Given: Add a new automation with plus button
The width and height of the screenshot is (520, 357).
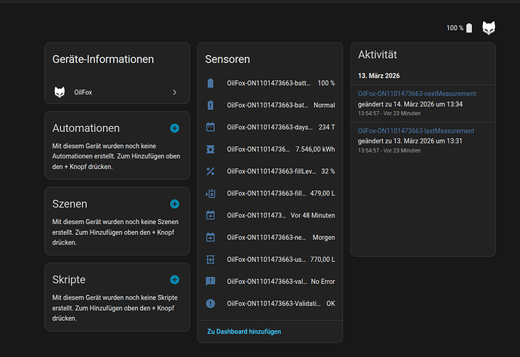Looking at the screenshot, I should pyautogui.click(x=175, y=128).
